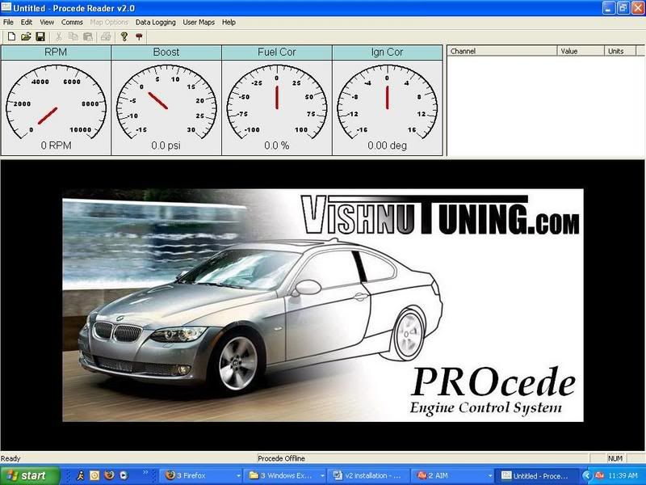646x485 pixels.
Task: Click the NUM indicator in status bar
Action: [615, 458]
